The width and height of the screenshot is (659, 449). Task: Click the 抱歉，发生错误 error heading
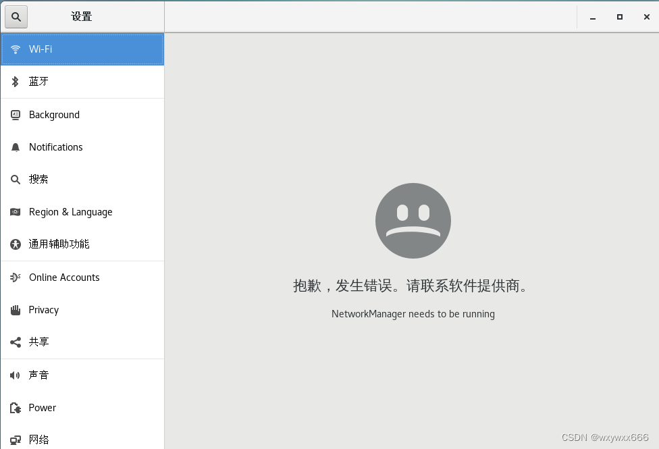411,286
